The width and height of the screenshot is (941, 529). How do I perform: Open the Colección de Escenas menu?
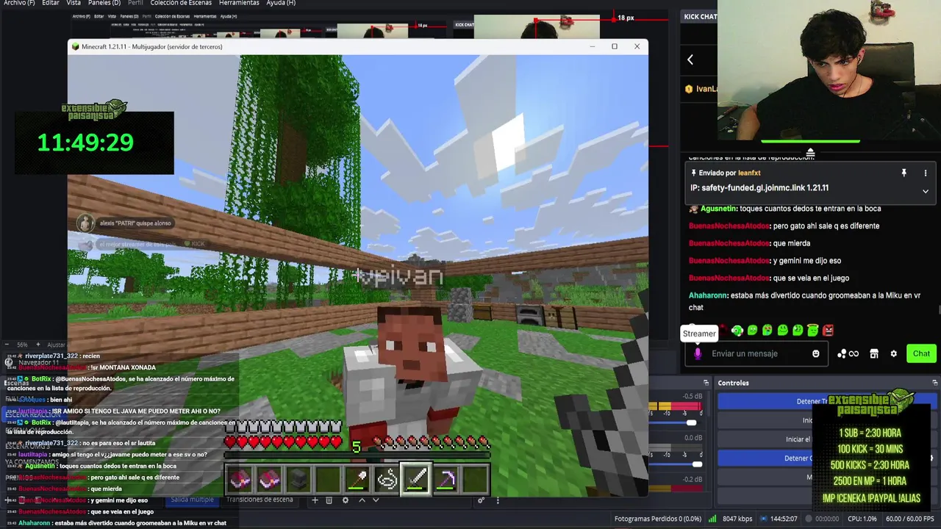tap(181, 3)
